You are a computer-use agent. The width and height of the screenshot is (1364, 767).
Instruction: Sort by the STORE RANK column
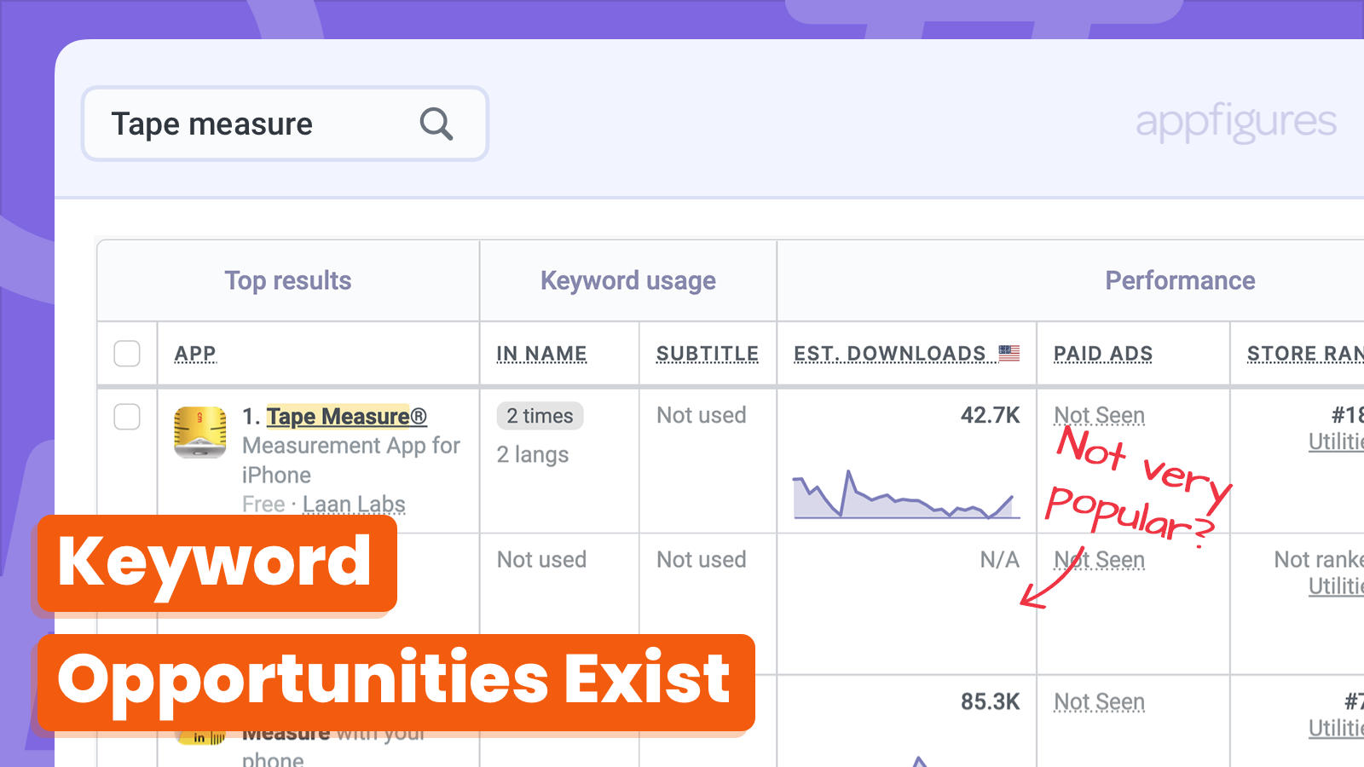pos(1305,353)
